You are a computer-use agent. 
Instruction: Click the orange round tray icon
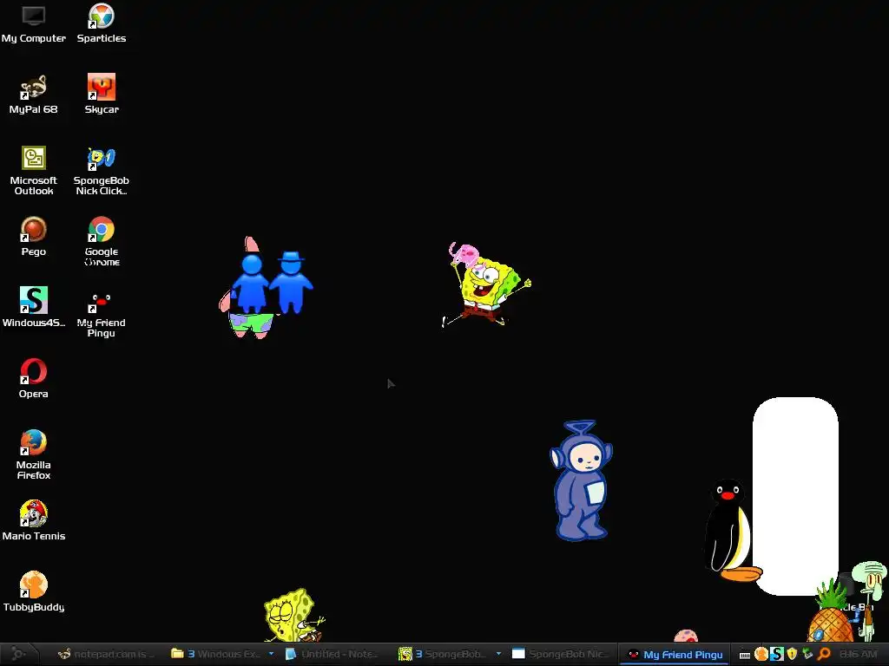tap(761, 654)
